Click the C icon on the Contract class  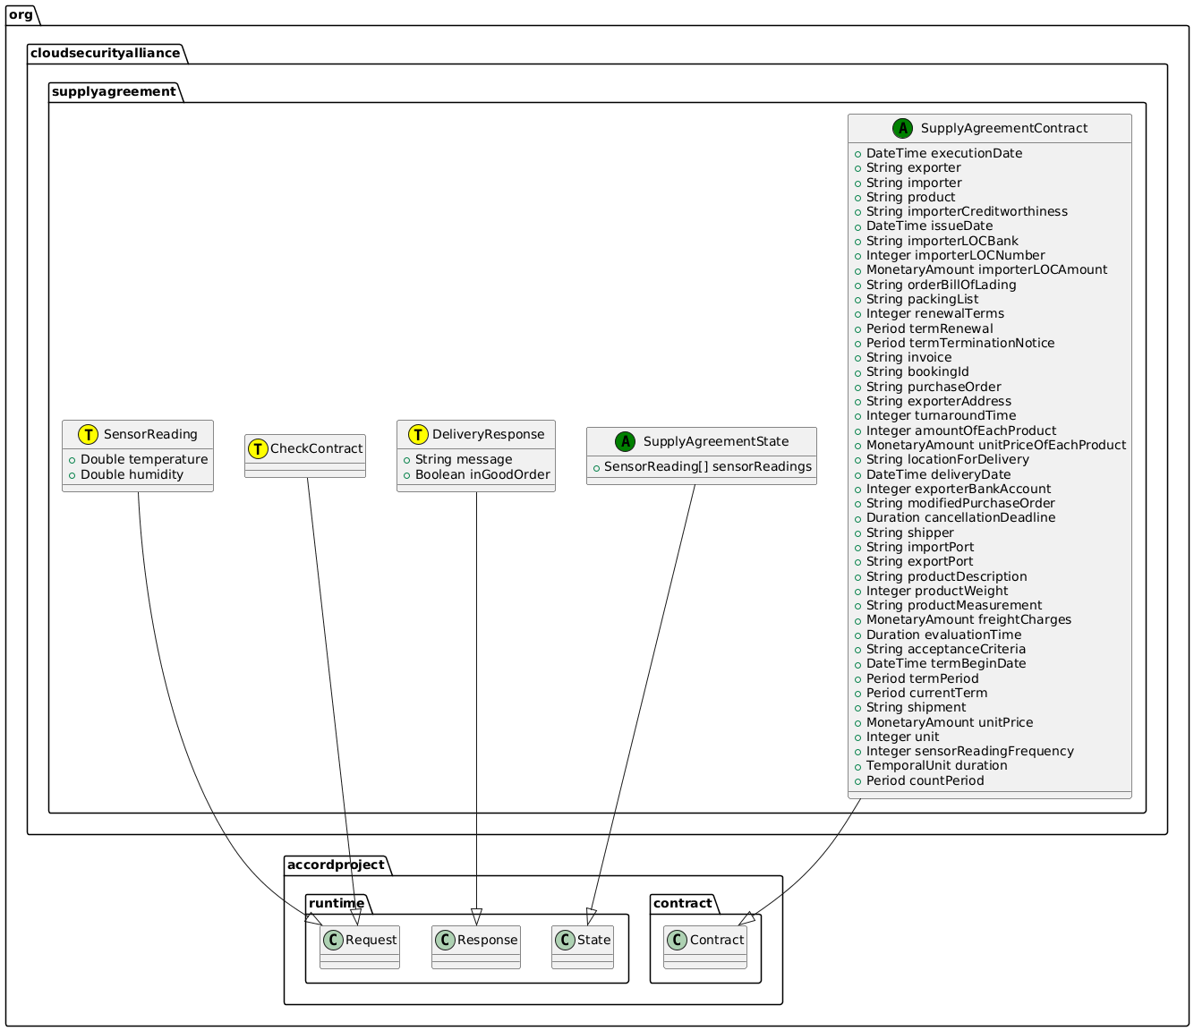point(677,940)
